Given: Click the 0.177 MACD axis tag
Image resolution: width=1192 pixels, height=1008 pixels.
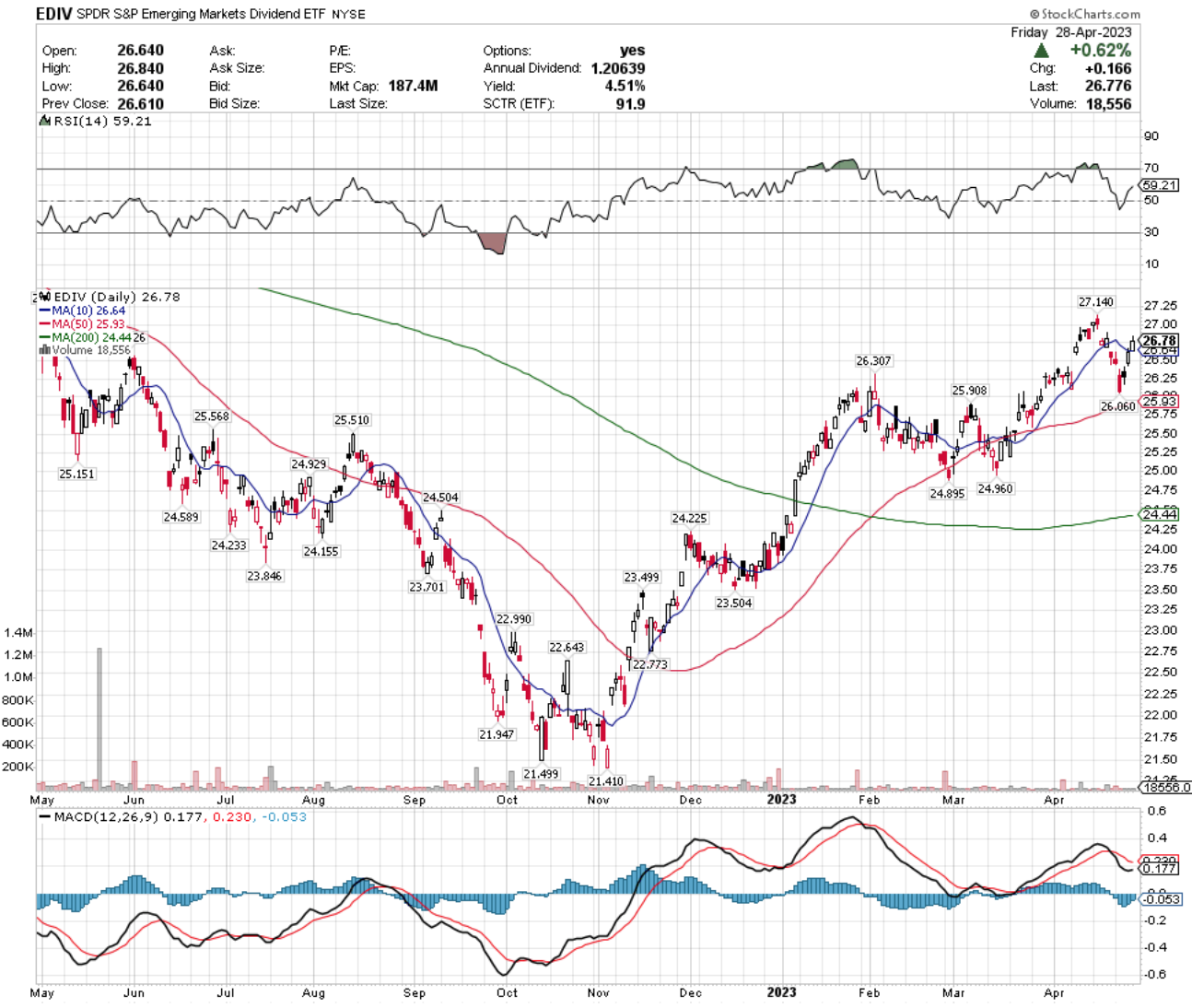Looking at the screenshot, I should tap(1159, 868).
